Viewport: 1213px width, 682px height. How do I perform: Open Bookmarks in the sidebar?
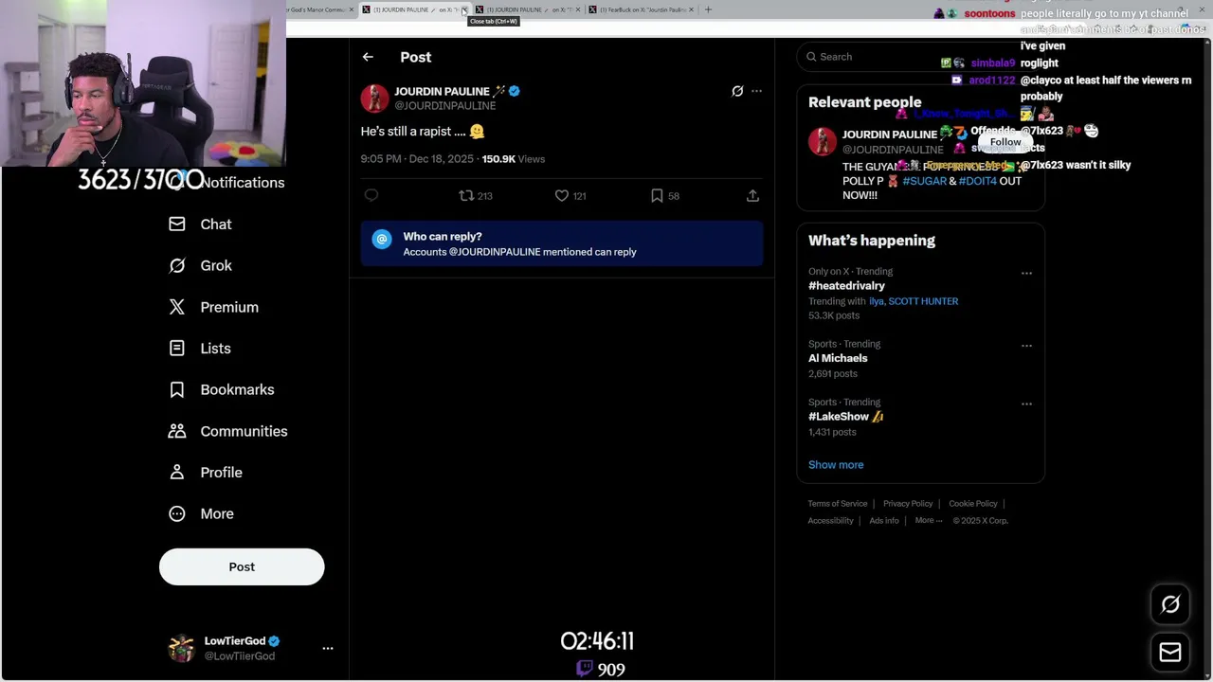coord(221,390)
